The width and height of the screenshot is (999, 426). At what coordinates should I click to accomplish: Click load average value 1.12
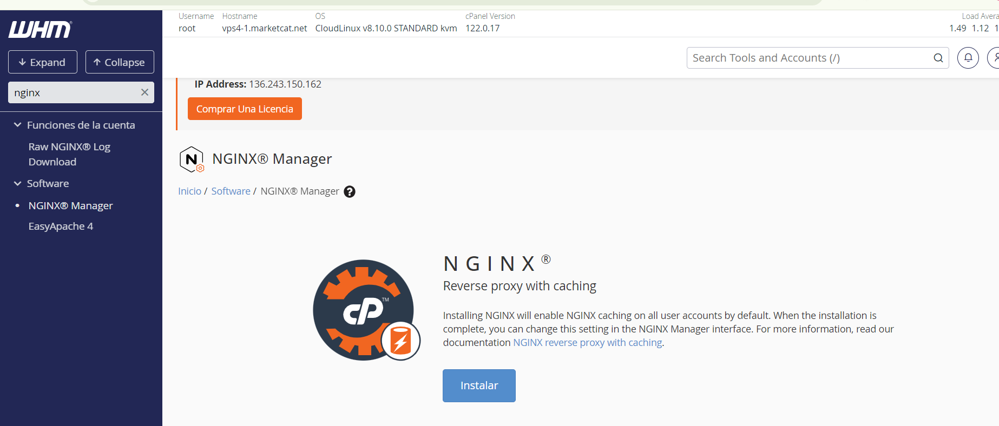click(x=980, y=28)
